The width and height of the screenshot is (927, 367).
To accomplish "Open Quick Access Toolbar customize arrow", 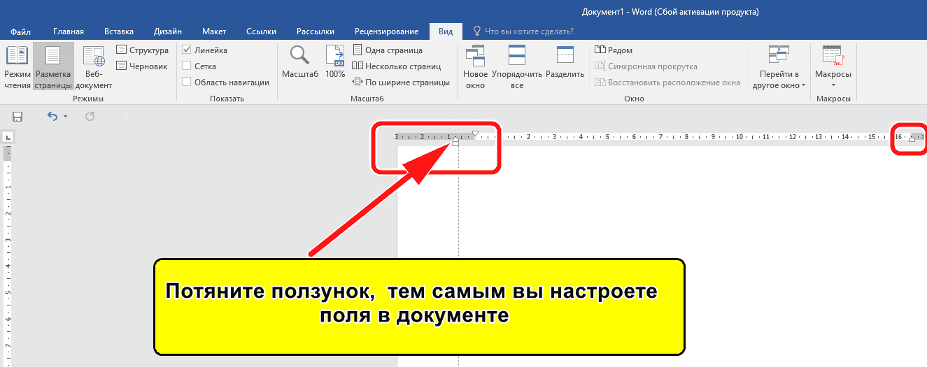I will (126, 117).
